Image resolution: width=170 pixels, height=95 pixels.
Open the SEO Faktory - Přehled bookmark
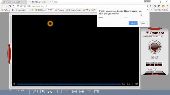44,10
